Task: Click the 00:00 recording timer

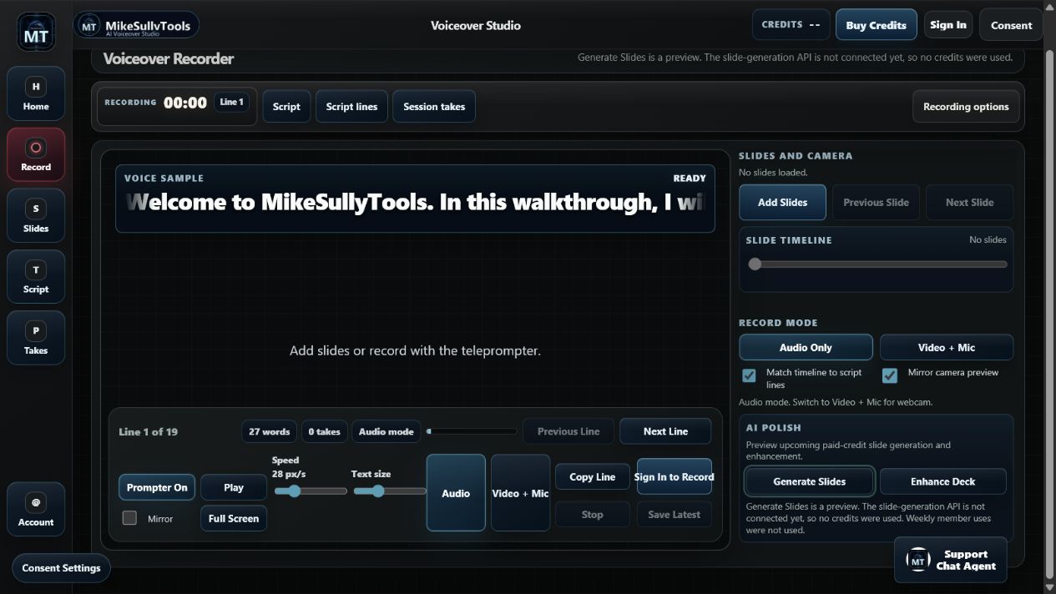Action: click(x=185, y=103)
